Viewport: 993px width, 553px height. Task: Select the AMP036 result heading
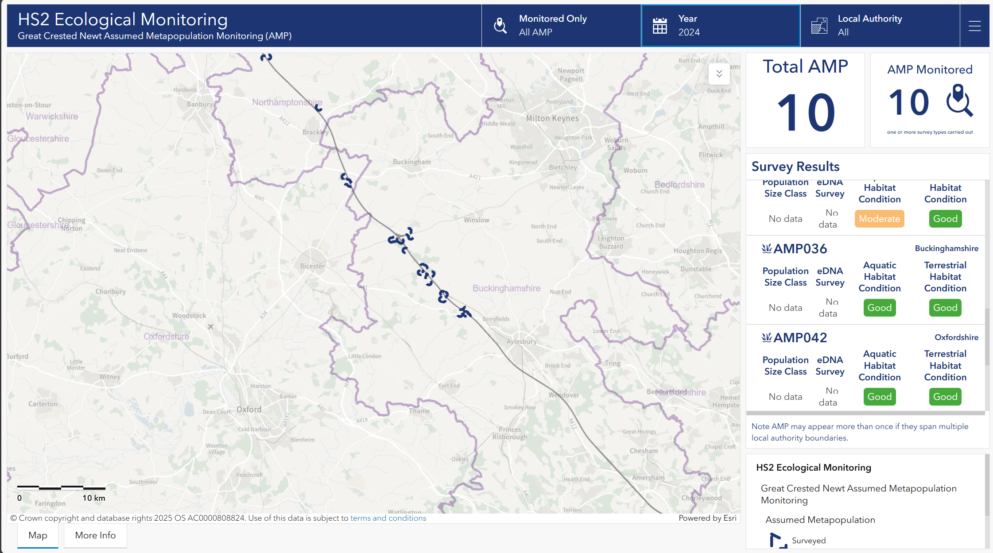point(800,248)
